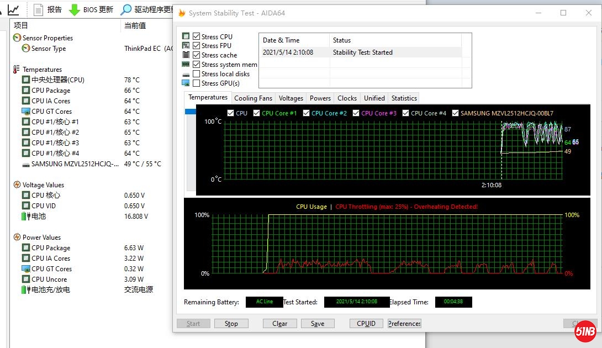Click the memory module icon beside Stress system mem
This screenshot has width=602, height=348.
[x=186, y=64]
